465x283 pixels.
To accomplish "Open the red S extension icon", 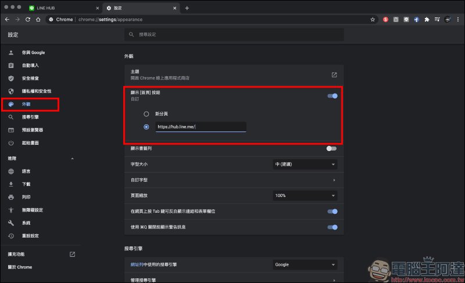I will (385, 20).
